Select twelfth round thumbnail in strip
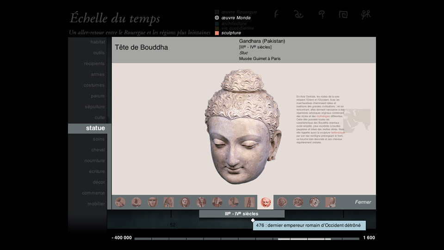This screenshot has width=444, height=250. click(298, 202)
